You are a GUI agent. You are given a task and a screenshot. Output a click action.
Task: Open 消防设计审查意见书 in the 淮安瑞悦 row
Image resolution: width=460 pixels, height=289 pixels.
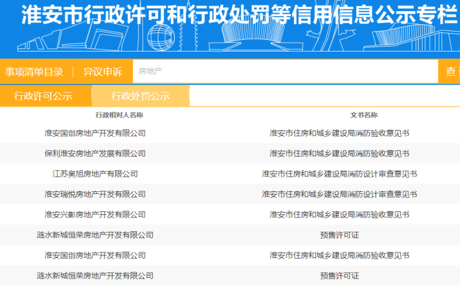[339, 195]
